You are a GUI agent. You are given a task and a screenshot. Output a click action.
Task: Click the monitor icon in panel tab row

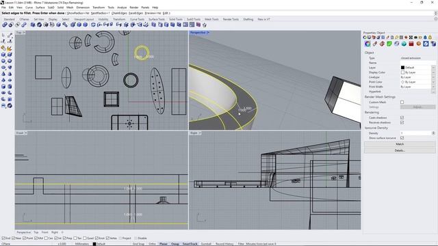tap(370, 38)
